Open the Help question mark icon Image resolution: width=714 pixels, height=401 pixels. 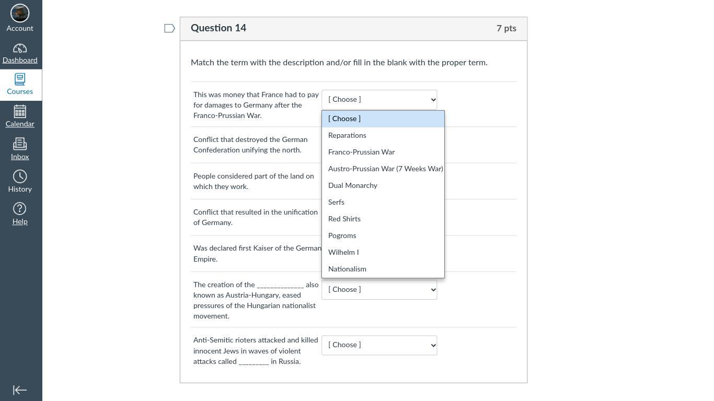pos(20,209)
